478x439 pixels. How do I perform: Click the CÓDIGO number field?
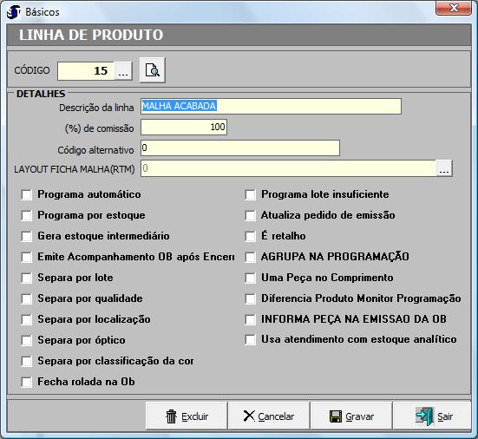(86, 71)
